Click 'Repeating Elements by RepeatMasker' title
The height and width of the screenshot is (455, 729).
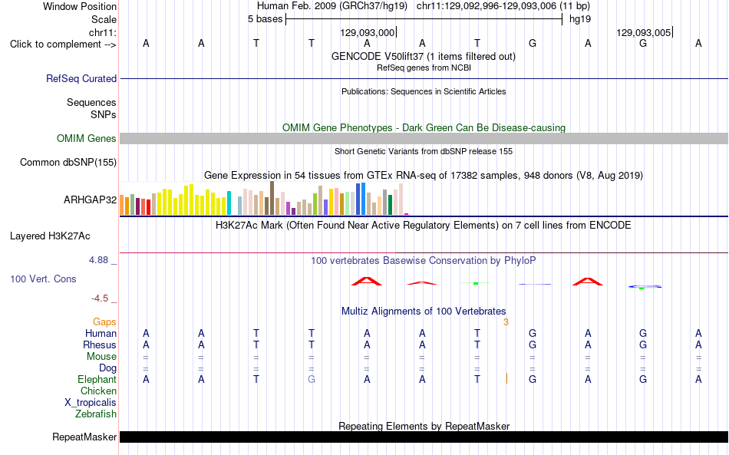(x=424, y=426)
